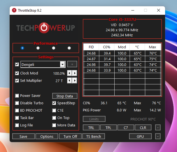Click the PROCHOT 90°C label
This screenshot has width=177, height=152.
143,119
